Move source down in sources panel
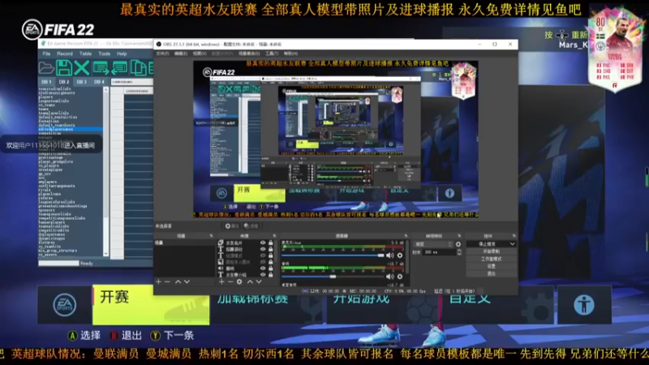Image resolution: width=649 pixels, height=365 pixels. 259,281
